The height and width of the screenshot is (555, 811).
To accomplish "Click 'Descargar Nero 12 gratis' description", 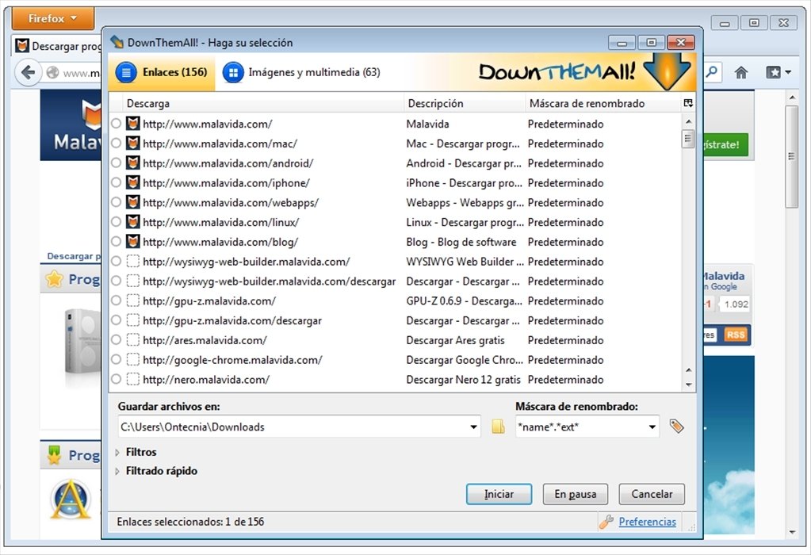I will click(x=464, y=380).
